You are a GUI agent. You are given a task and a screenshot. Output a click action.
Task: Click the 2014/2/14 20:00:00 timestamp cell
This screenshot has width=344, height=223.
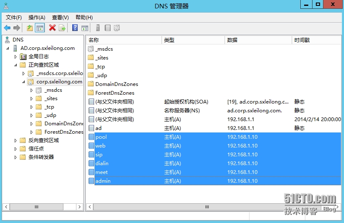pos(318,119)
